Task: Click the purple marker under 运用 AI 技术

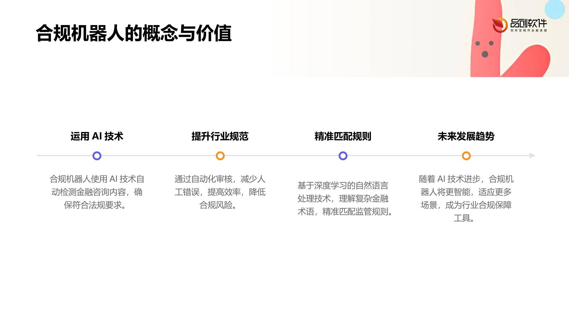Action: pyautogui.click(x=97, y=156)
